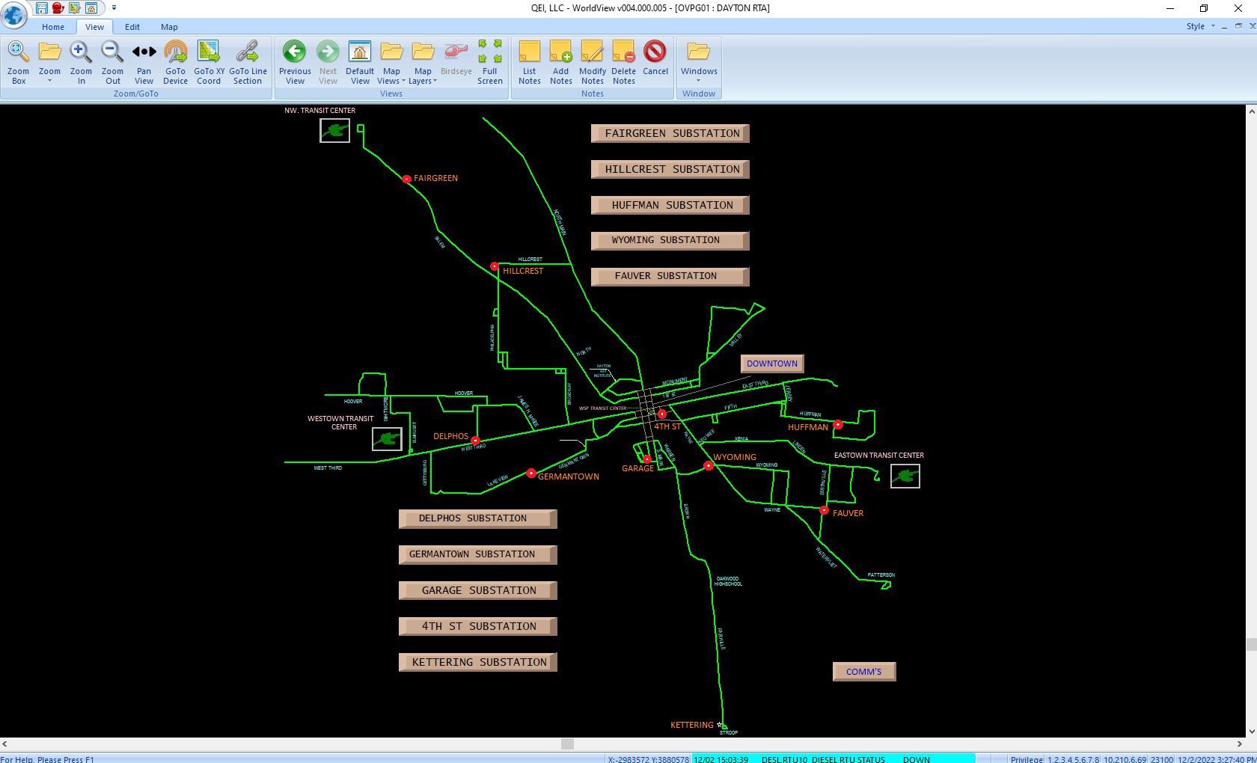Click the red alarm bell icon
The height and width of the screenshot is (763, 1257).
tap(58, 8)
